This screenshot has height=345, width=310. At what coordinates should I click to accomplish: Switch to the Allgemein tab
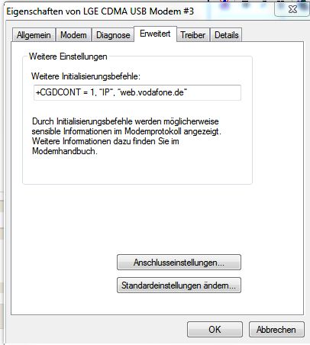click(x=34, y=35)
